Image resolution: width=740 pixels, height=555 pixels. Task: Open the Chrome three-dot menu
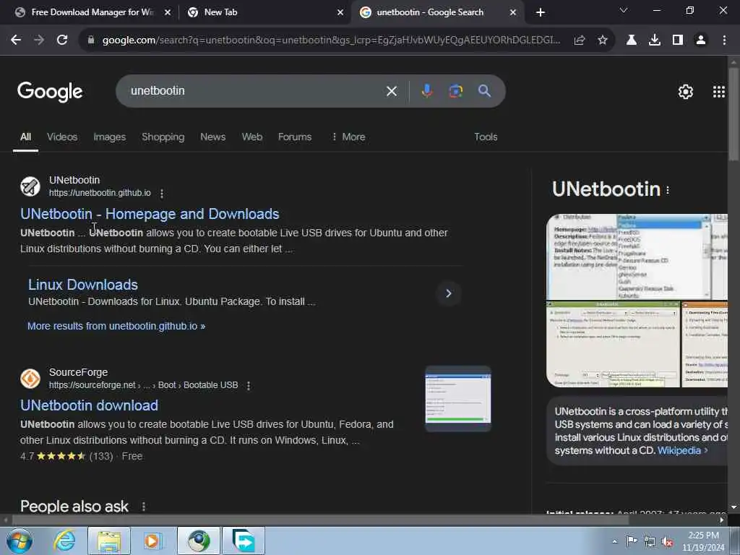click(x=724, y=40)
